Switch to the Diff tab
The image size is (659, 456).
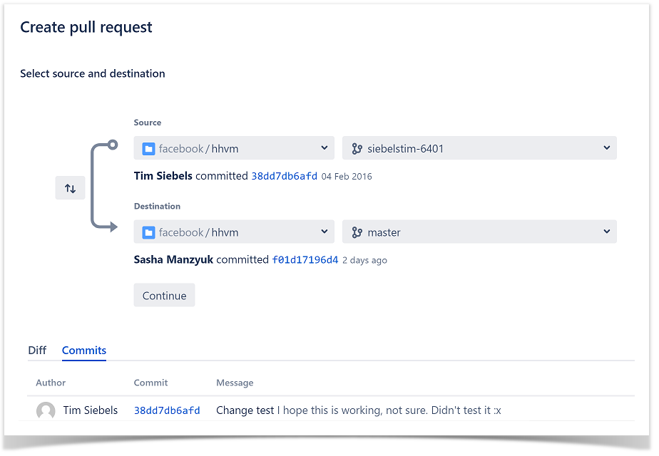click(x=37, y=351)
